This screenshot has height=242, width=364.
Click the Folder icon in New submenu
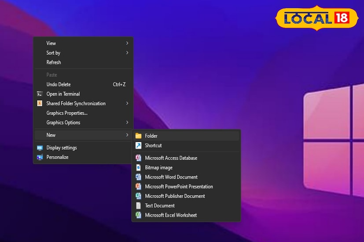[x=138, y=136]
